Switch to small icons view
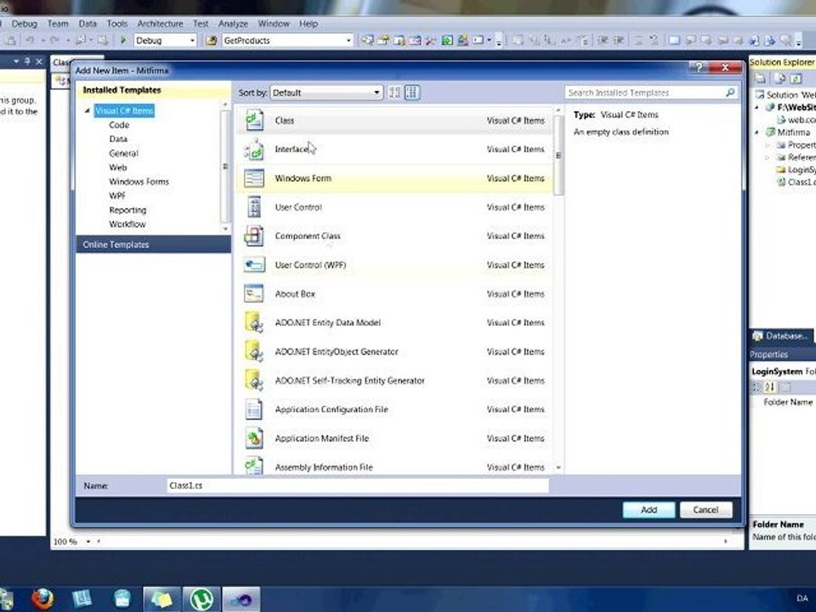Viewport: 816px width, 612px height. (x=394, y=93)
